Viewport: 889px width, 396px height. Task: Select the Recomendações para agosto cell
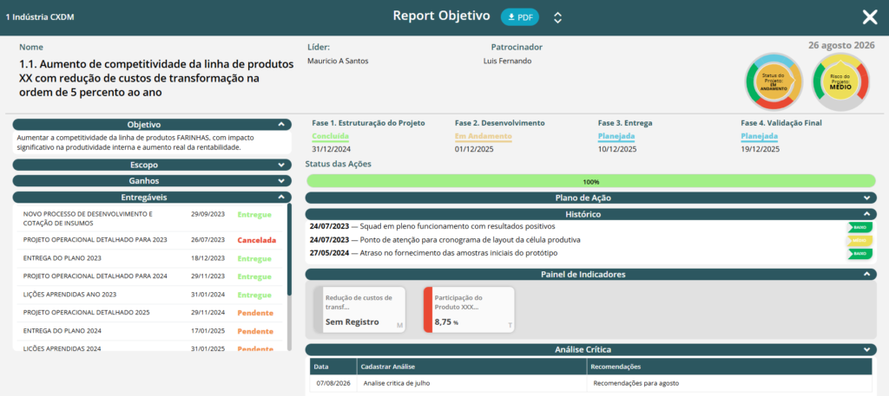729,383
